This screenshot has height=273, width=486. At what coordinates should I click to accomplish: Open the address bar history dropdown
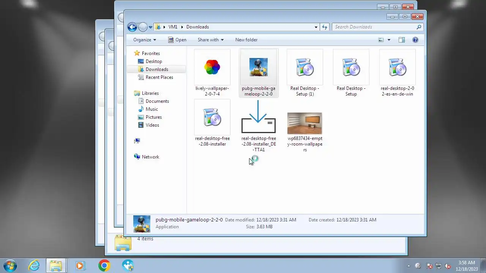pos(316,27)
